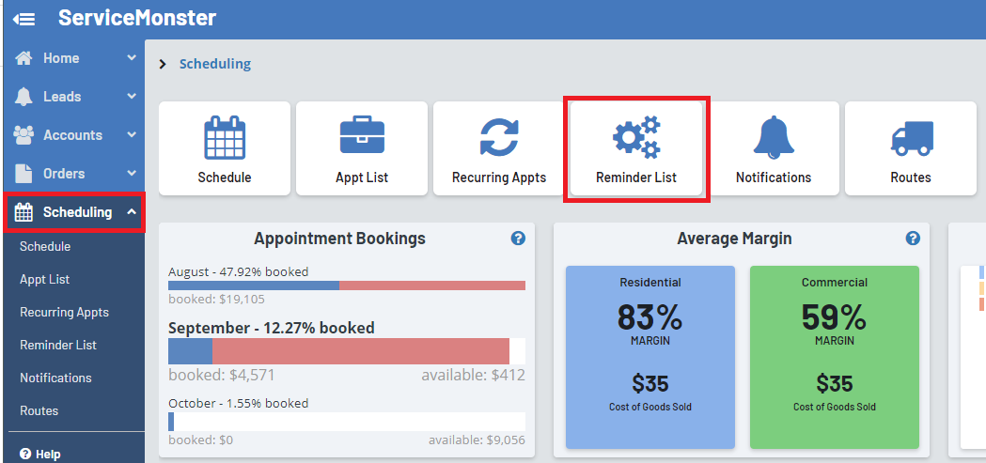Click the September booked progress bar
The width and height of the screenshot is (986, 463).
(346, 351)
